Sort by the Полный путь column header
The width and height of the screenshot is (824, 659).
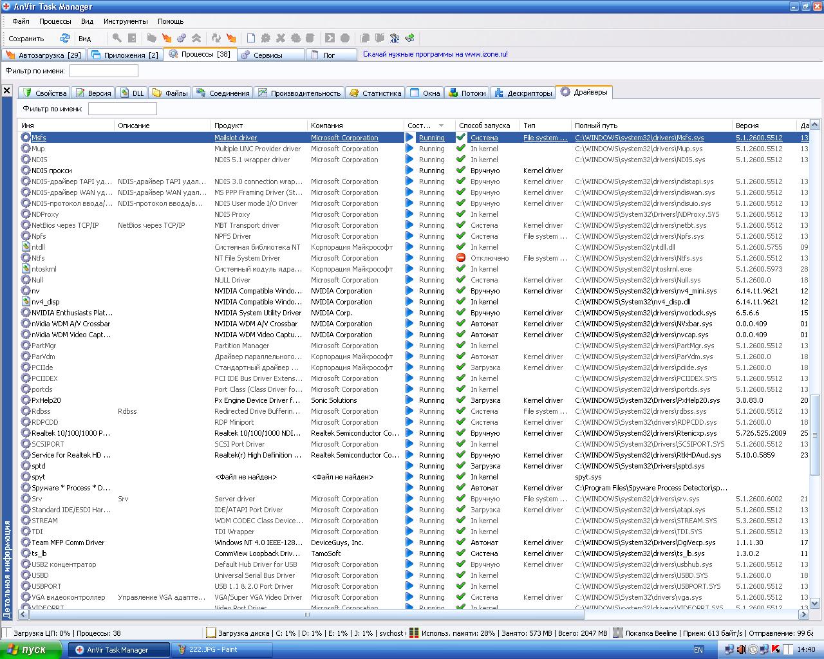point(652,125)
